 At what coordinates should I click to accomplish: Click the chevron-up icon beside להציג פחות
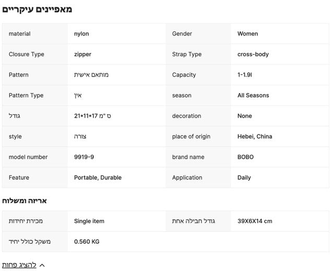click(42, 265)
